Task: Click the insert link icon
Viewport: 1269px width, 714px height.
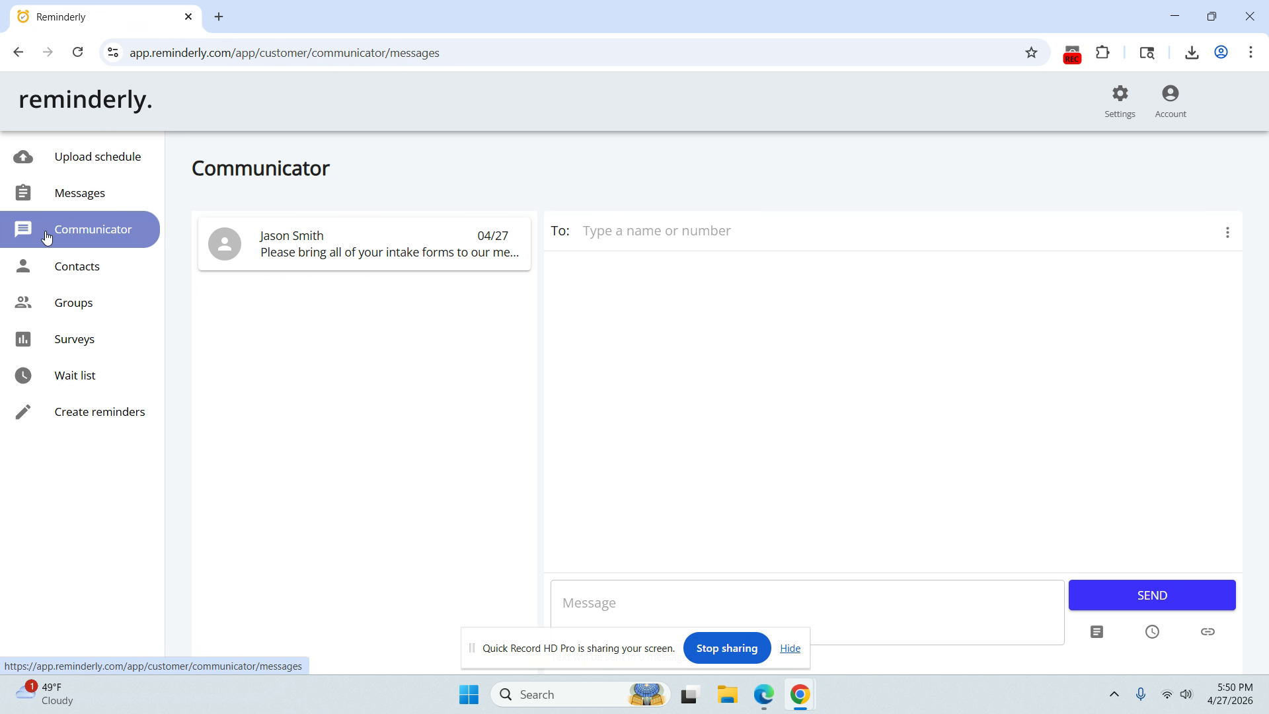Action: tap(1208, 632)
